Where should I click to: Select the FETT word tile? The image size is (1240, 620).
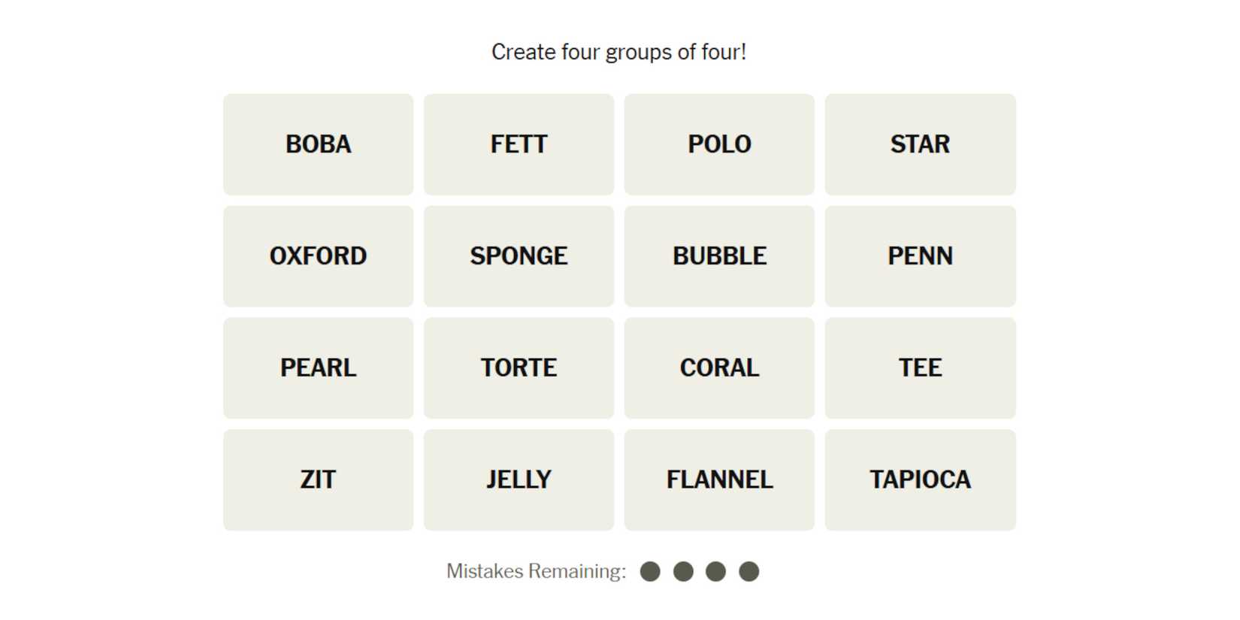(x=519, y=144)
